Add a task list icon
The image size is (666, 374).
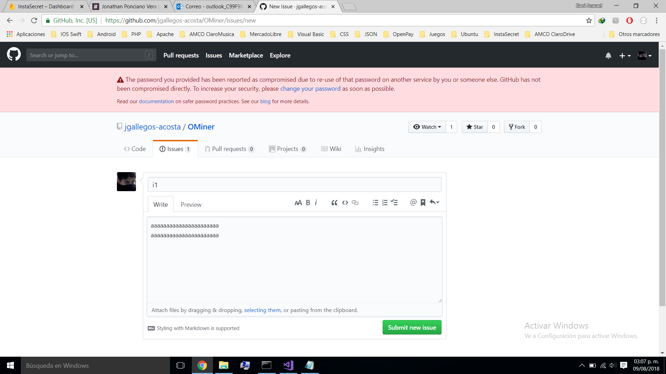pyautogui.click(x=394, y=203)
